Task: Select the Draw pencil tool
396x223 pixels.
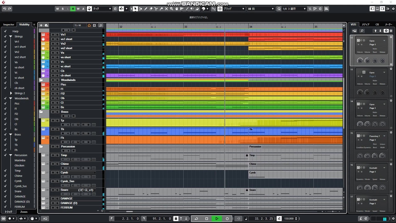Action: (146, 9)
